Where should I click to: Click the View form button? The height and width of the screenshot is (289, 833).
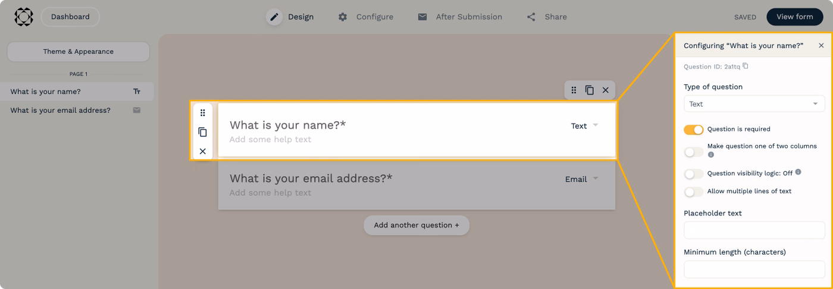pos(794,17)
